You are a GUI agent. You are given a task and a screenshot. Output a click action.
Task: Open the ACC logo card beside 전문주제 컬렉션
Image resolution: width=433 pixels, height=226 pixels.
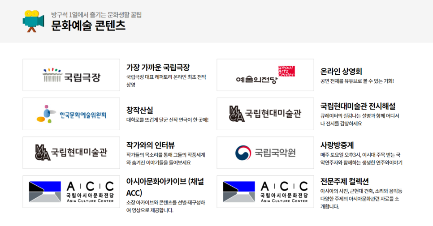(x=265, y=192)
